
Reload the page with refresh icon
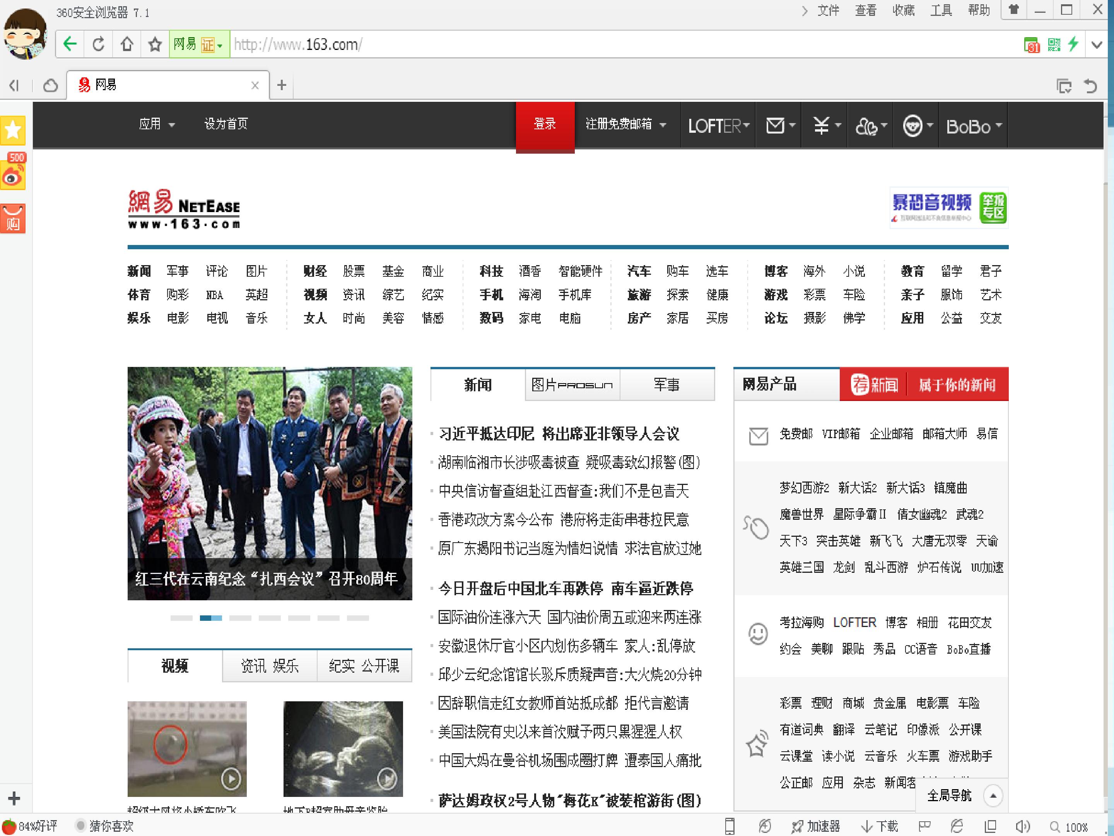click(99, 45)
